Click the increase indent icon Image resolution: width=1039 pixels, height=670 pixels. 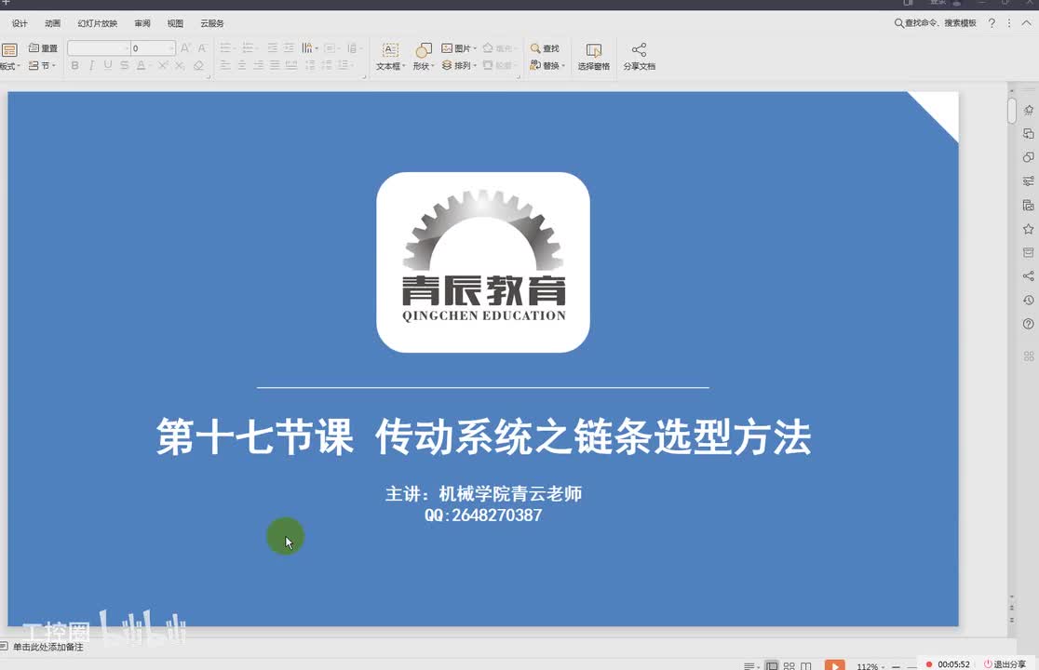pos(289,48)
